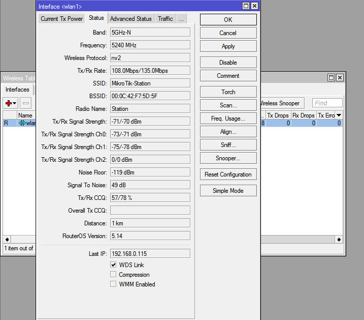Screen dimensions: 364x320
Task: Click the left scroll arrow in Wireless Tables
Action: pyautogui.click(x=7, y=239)
